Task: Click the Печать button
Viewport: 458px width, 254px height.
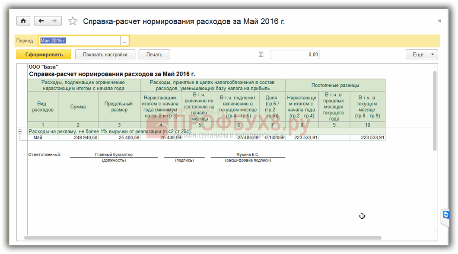Action: 154,55
